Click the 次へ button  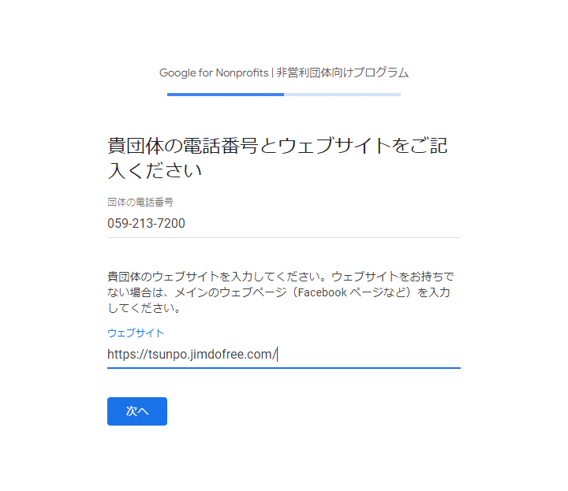[x=137, y=411]
